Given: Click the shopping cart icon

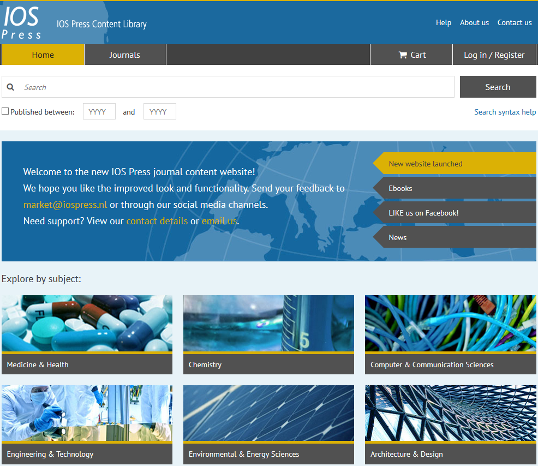Looking at the screenshot, I should pos(403,55).
